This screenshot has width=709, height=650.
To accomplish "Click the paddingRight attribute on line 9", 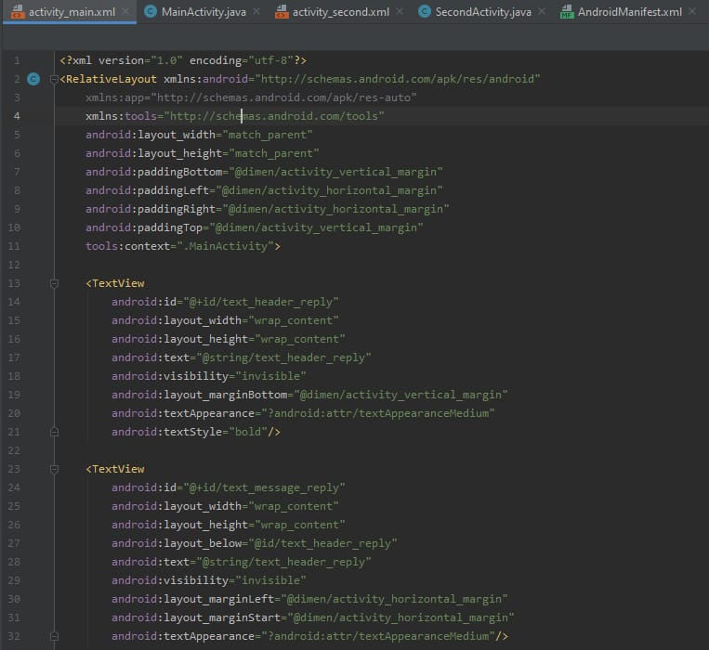I will click(x=151, y=209).
